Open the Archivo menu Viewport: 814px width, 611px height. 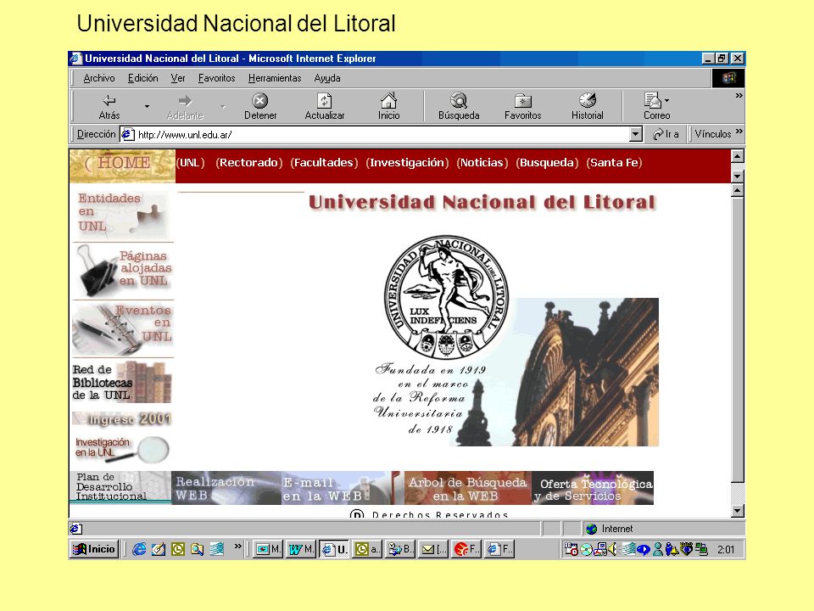pyautogui.click(x=98, y=78)
